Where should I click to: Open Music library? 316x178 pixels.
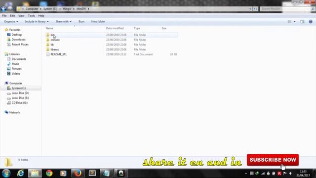[15, 64]
